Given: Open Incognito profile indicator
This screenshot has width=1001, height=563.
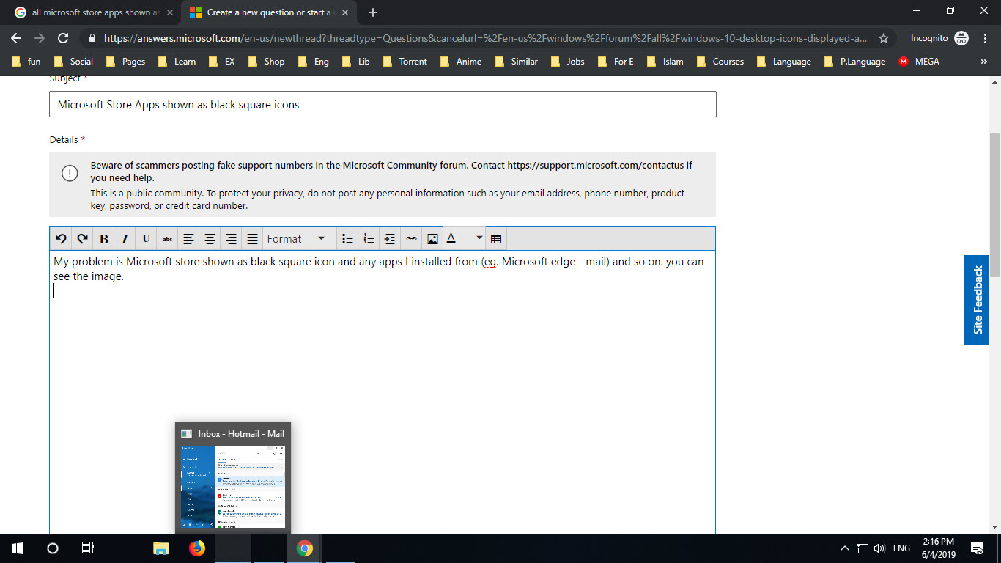Looking at the screenshot, I should pos(939,38).
